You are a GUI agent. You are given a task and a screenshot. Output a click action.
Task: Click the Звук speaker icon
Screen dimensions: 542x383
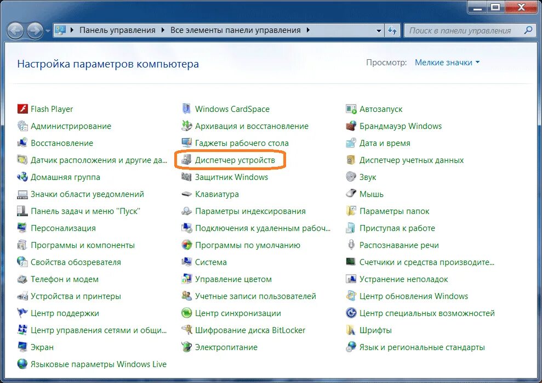click(351, 177)
